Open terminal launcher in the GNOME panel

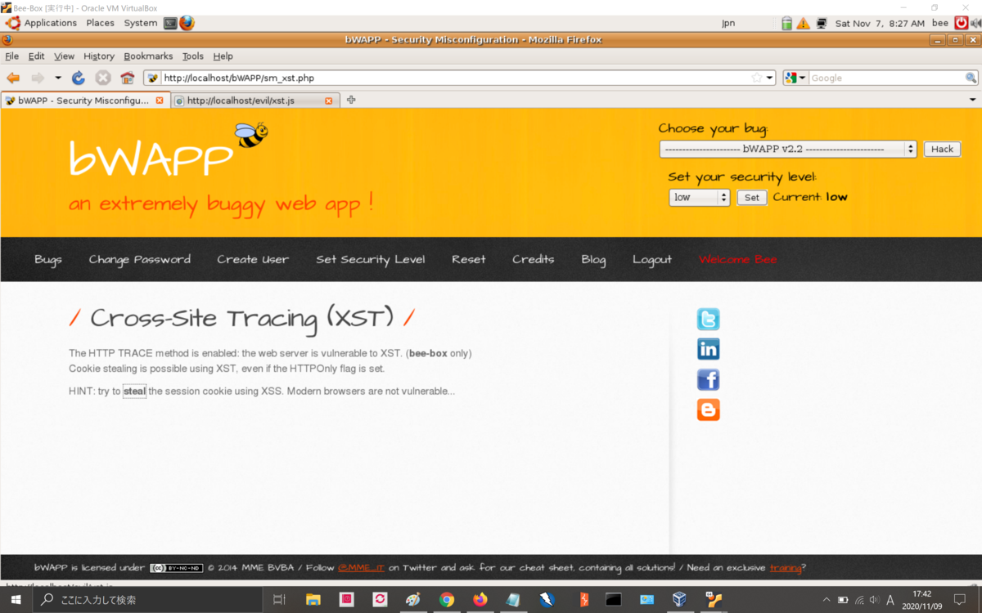[x=170, y=23]
